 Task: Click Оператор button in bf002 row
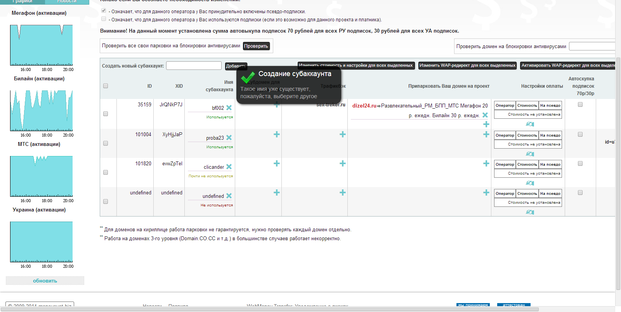click(x=505, y=106)
